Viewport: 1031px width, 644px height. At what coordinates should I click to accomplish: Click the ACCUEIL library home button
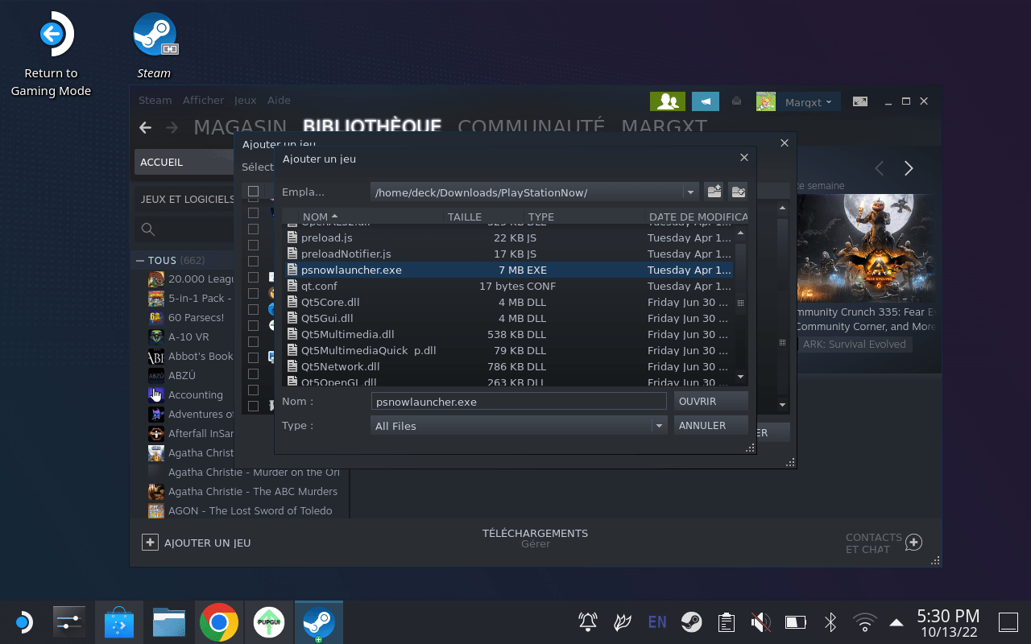[x=184, y=162]
